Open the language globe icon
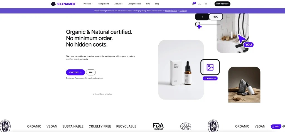This screenshot has width=285, height=132. [193, 4]
